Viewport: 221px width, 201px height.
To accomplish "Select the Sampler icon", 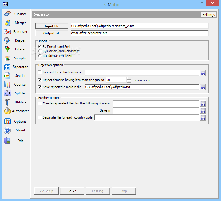I will [7, 58].
